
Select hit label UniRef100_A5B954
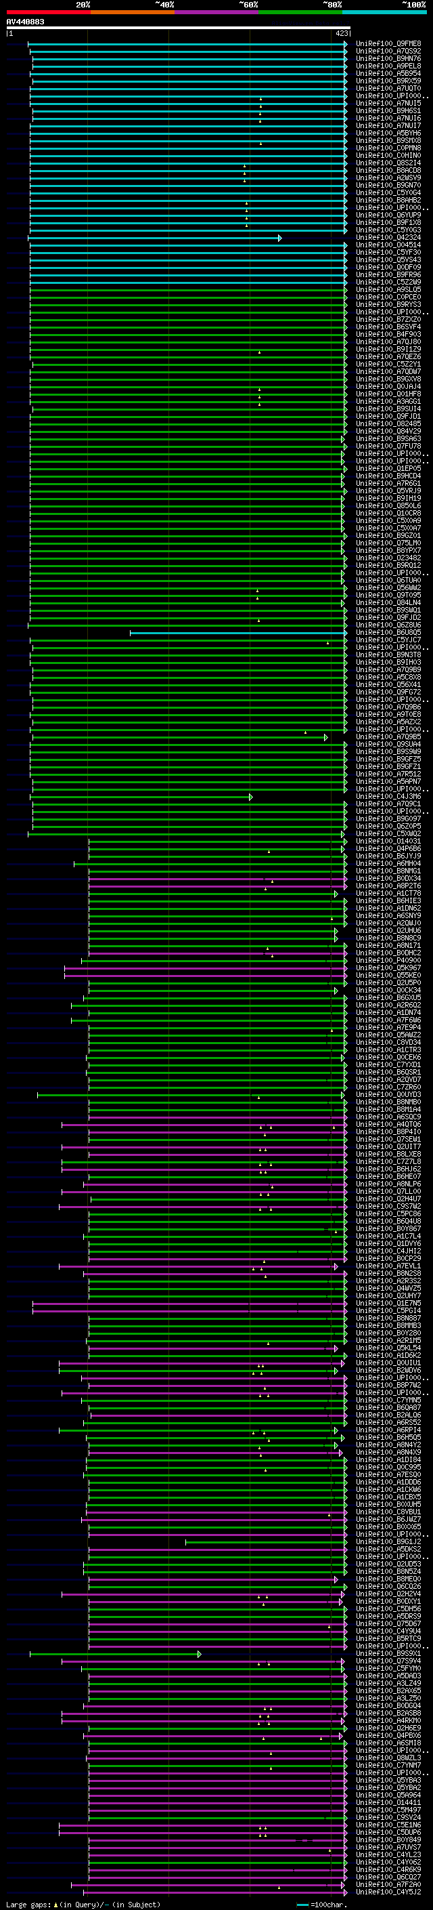click(x=388, y=73)
